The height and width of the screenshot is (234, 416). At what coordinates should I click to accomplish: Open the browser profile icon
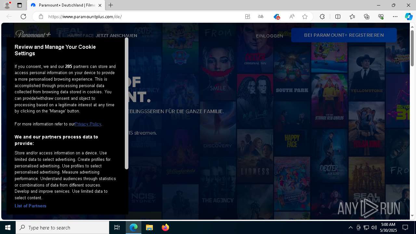pyautogui.click(x=7, y=5)
